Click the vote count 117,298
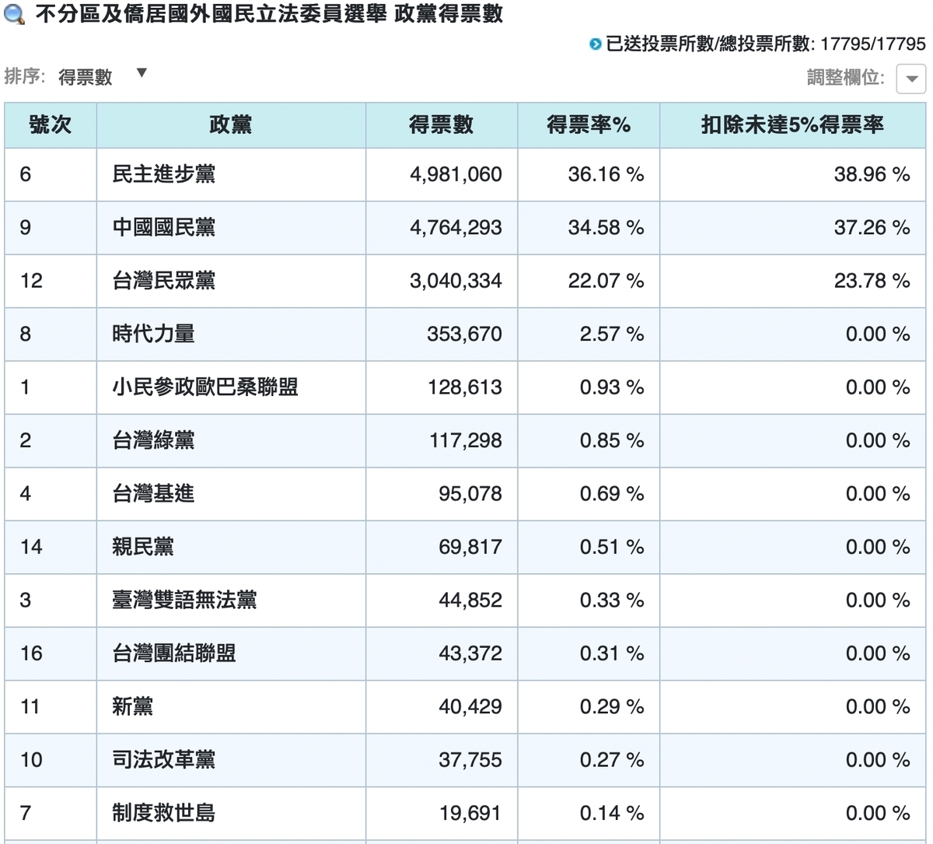The width and height of the screenshot is (933, 844). click(466, 441)
